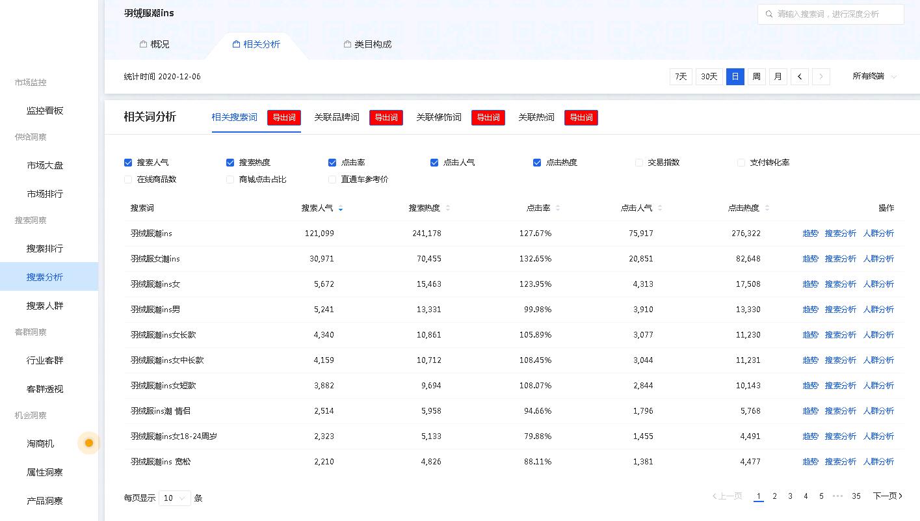This screenshot has width=920, height=521.
Task: Select the 月 period button
Action: click(778, 77)
